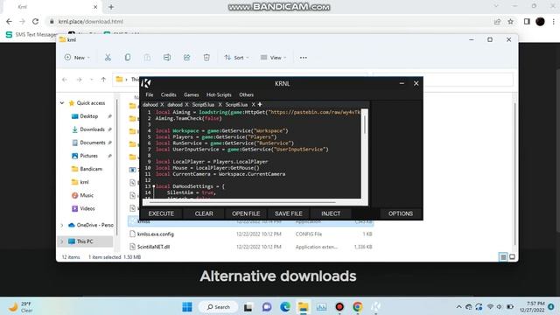Click the Explorer Forward arrow

click(79, 80)
